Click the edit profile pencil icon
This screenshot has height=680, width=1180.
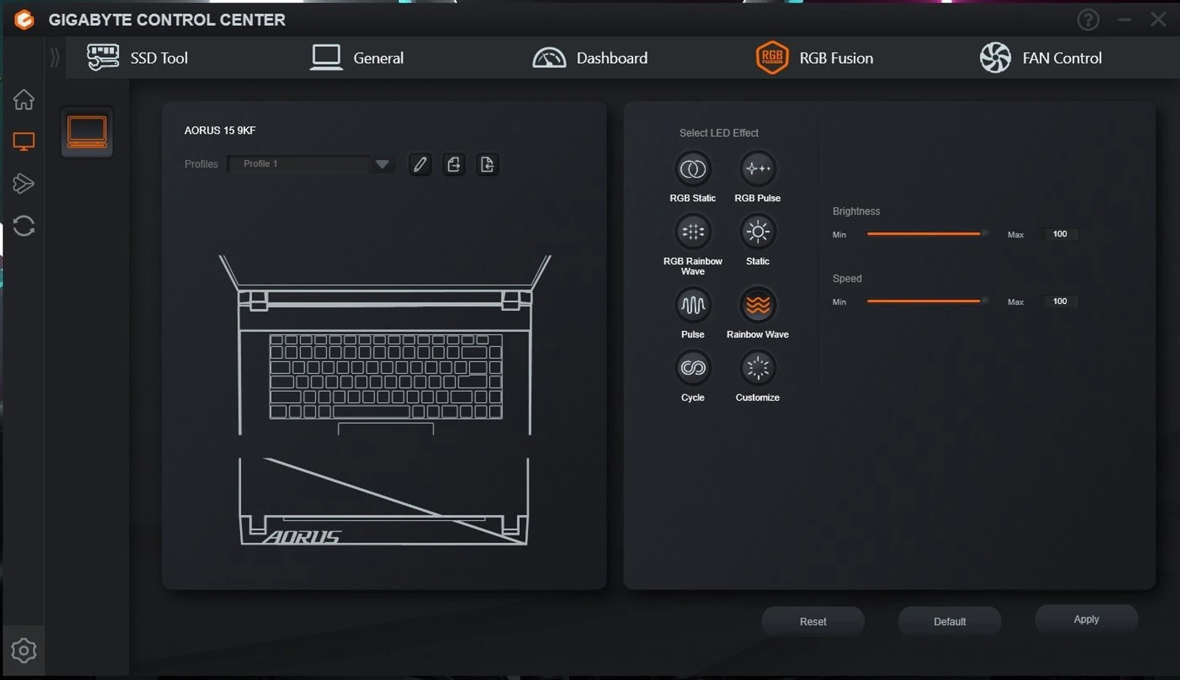coord(420,165)
